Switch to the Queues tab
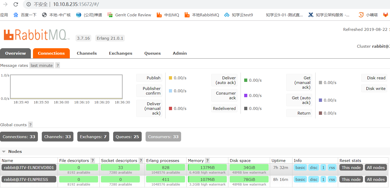Screen dimensions: 390x191 pyautogui.click(x=152, y=53)
